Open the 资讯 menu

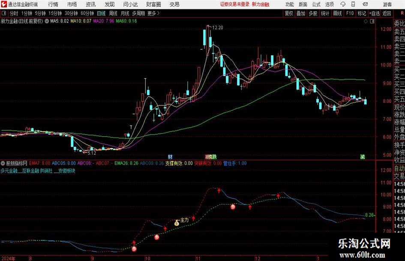tap(91, 4)
